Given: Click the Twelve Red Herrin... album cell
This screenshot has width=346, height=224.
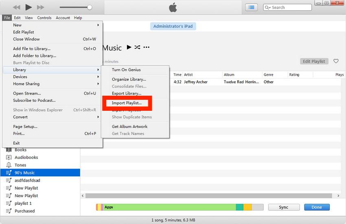Looking at the screenshot, I should coord(241,82).
